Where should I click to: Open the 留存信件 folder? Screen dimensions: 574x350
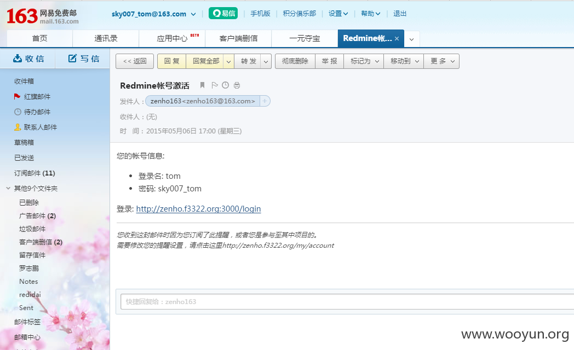[x=32, y=255]
